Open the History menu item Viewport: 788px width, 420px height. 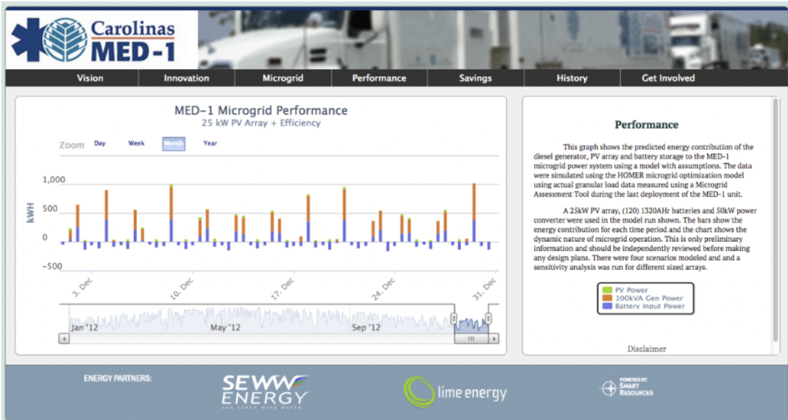click(x=572, y=78)
